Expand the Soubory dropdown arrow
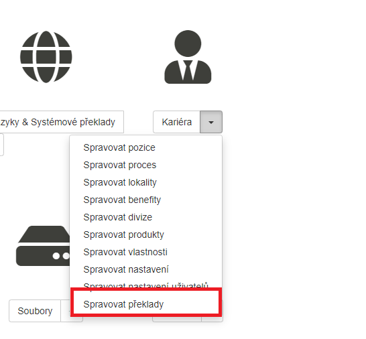366x339 pixels. click(66, 311)
